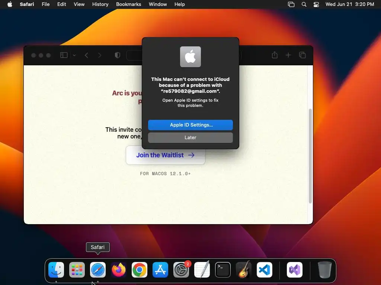Open the Safari application menu
This screenshot has height=285, width=381.
click(x=27, y=4)
